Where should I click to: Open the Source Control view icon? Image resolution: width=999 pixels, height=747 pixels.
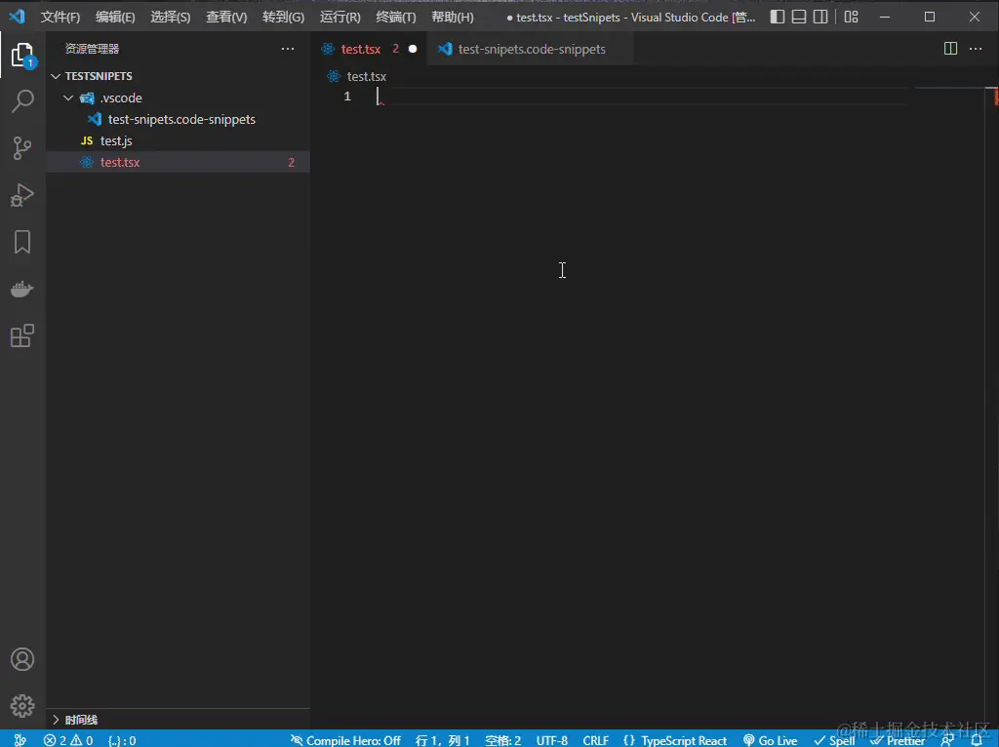pyautogui.click(x=22, y=148)
